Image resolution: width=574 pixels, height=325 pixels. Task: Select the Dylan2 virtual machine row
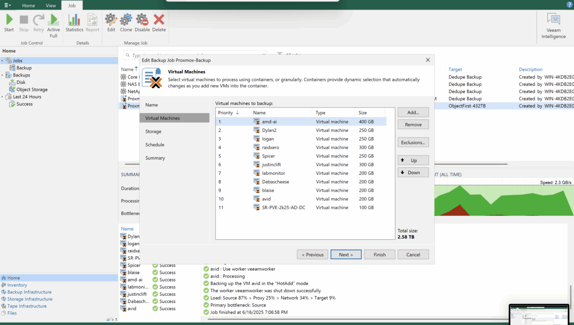(x=301, y=130)
